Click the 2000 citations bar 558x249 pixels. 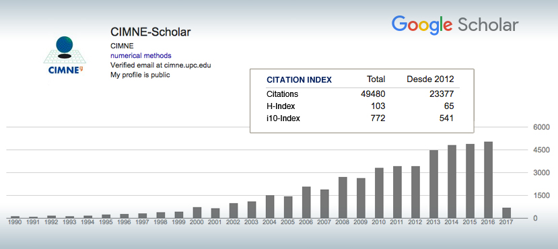tap(197, 213)
